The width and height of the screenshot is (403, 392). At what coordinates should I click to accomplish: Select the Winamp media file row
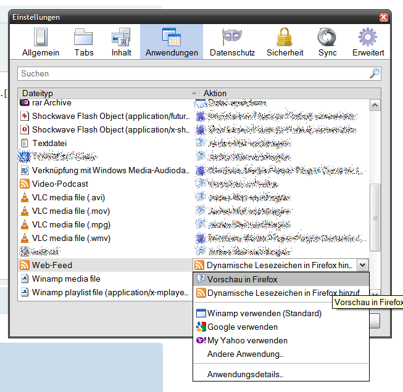pos(104,279)
